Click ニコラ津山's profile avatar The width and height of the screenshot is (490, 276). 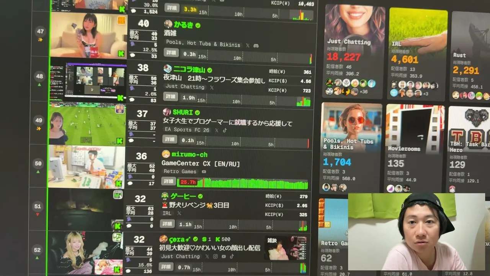[x=168, y=69]
